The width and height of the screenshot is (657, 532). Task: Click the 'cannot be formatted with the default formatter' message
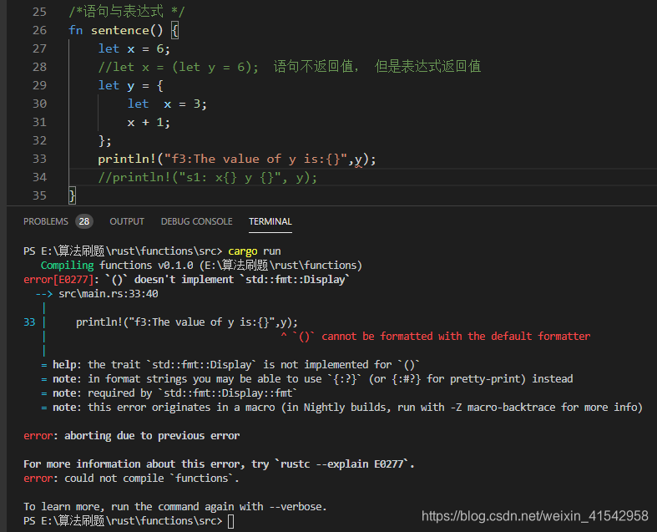[x=456, y=337]
